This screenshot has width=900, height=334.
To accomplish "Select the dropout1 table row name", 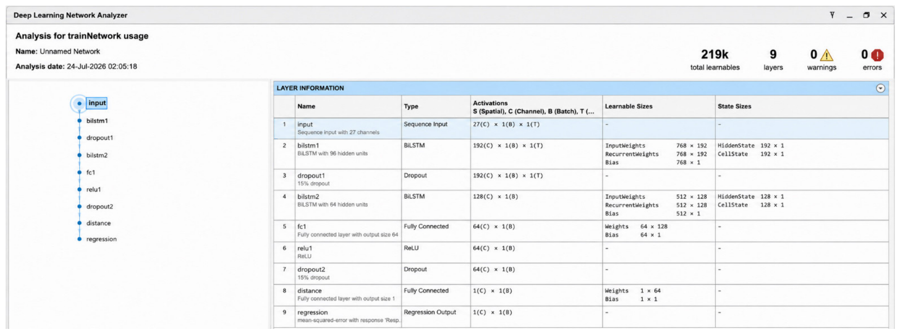I will coord(311,176).
